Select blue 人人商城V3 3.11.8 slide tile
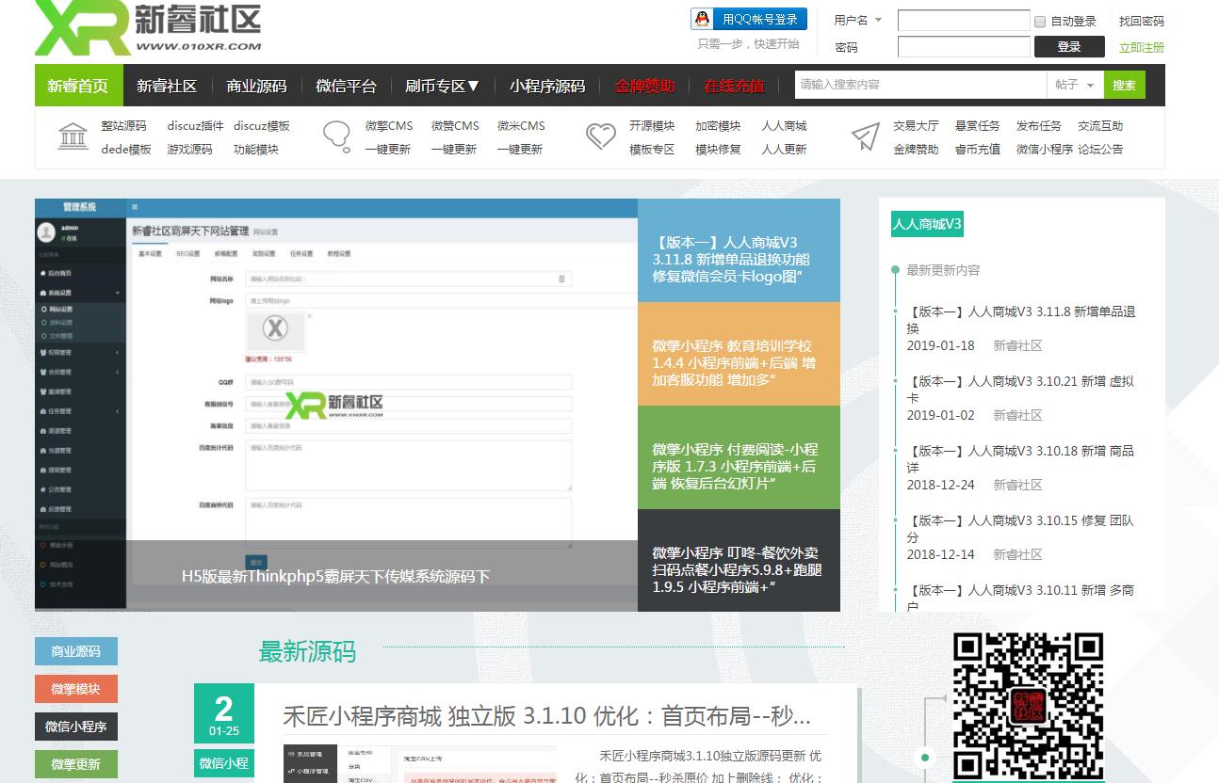This screenshot has height=783, width=1219. (739, 250)
